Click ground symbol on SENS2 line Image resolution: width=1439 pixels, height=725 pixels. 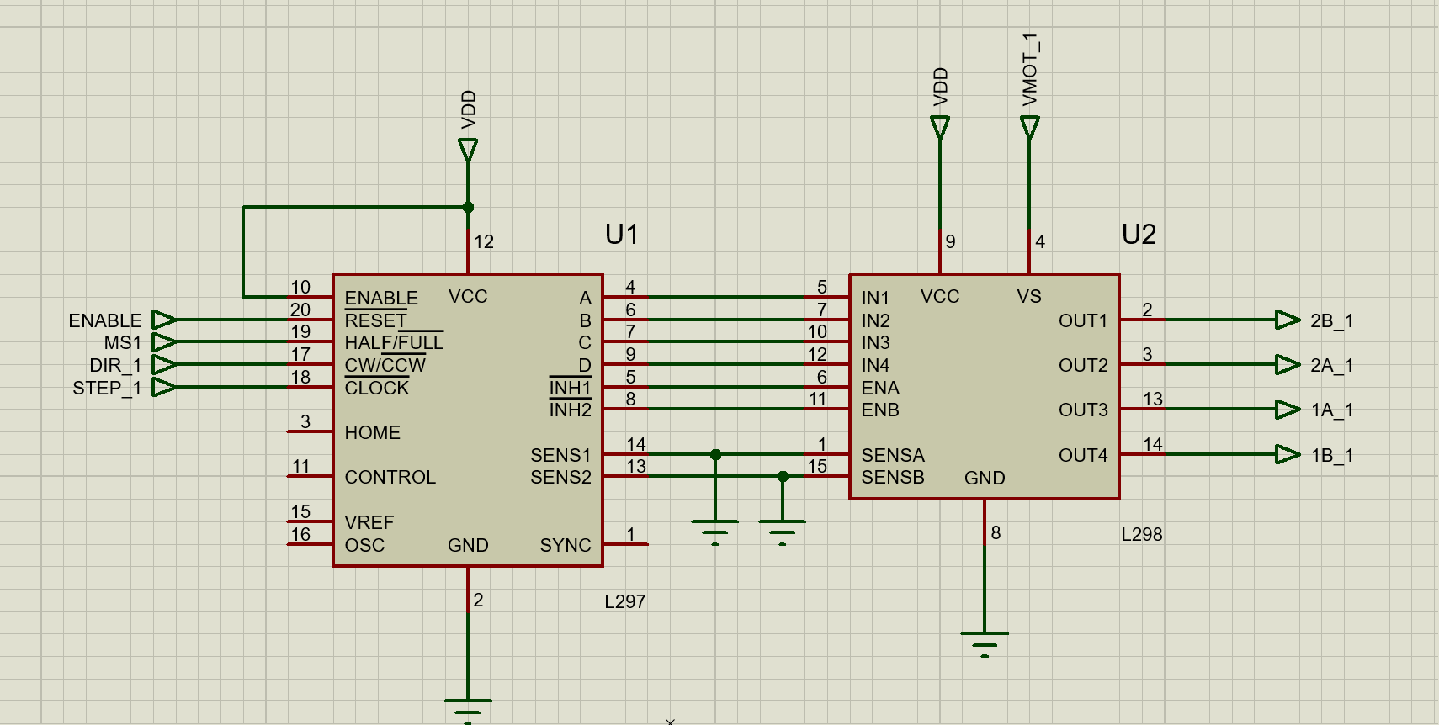783,532
